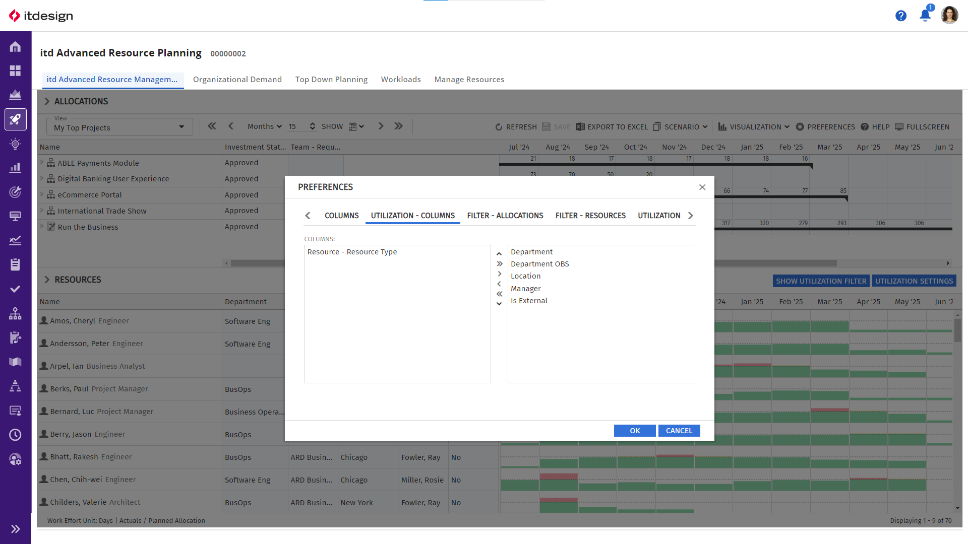Click Show Utilization Filter button
The height and width of the screenshot is (544, 968).
tap(821, 281)
